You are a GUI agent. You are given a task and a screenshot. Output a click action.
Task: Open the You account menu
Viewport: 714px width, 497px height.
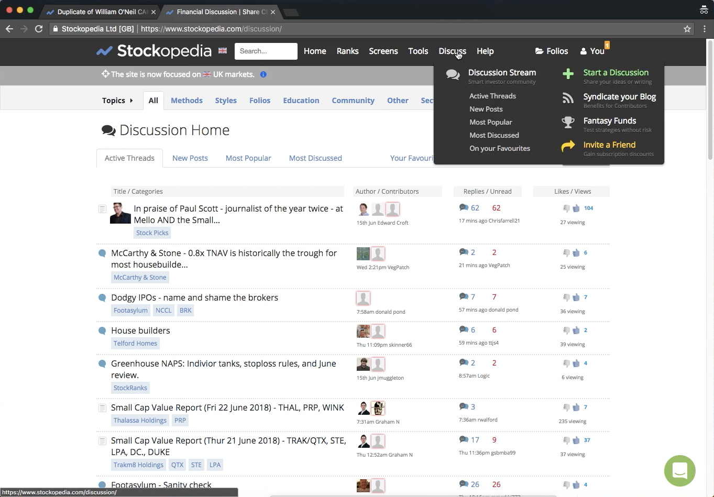click(x=592, y=51)
